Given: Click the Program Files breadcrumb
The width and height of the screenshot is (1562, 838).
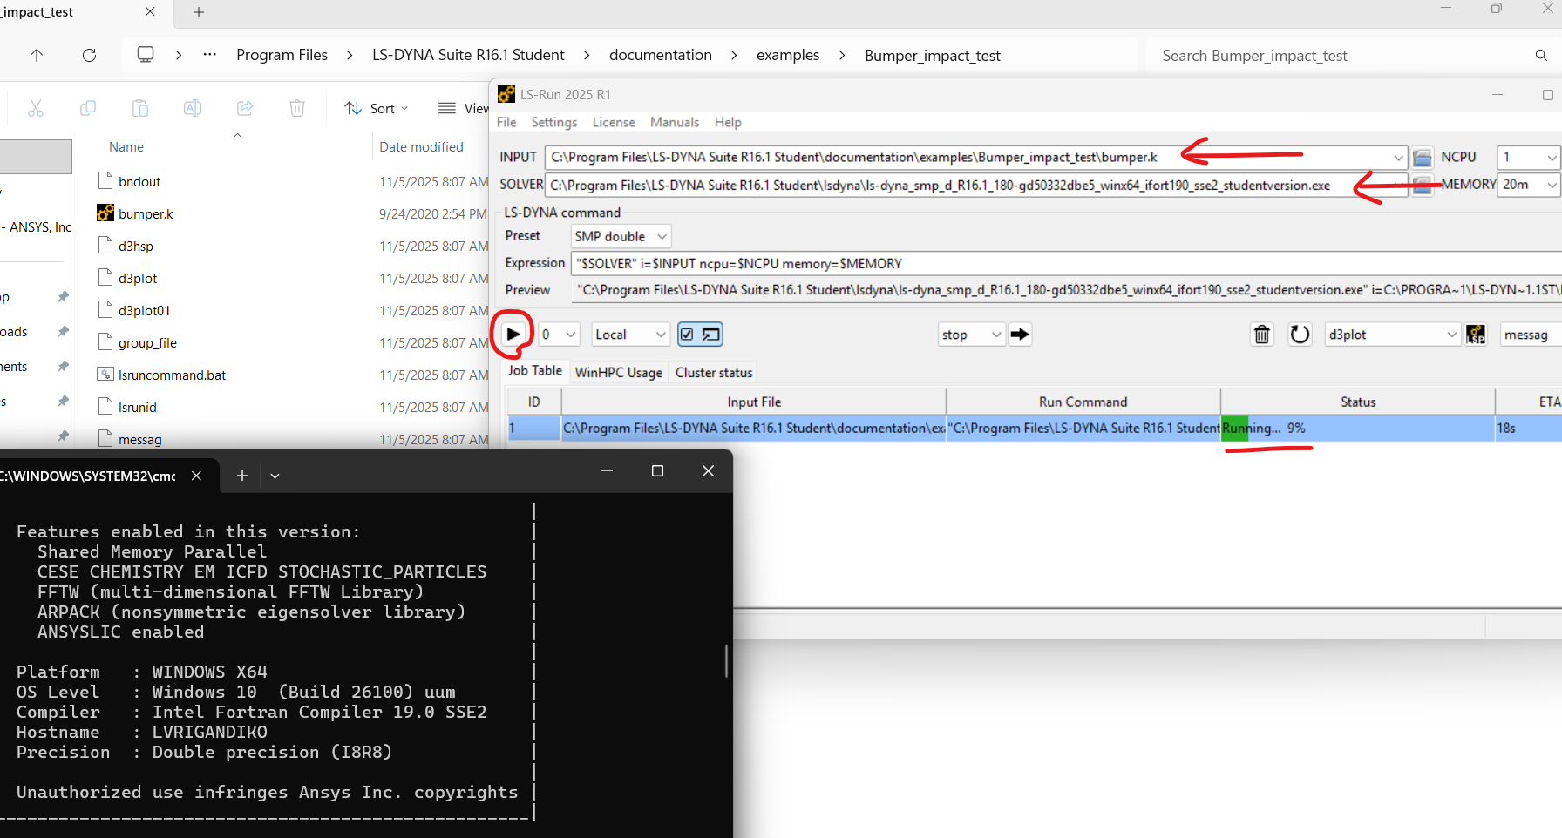Looking at the screenshot, I should click(x=282, y=55).
